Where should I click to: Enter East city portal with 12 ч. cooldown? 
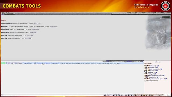coord(30,35)
